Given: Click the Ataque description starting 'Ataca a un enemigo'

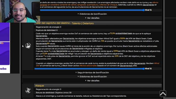Looking at the screenshot, I should pos(81,96).
